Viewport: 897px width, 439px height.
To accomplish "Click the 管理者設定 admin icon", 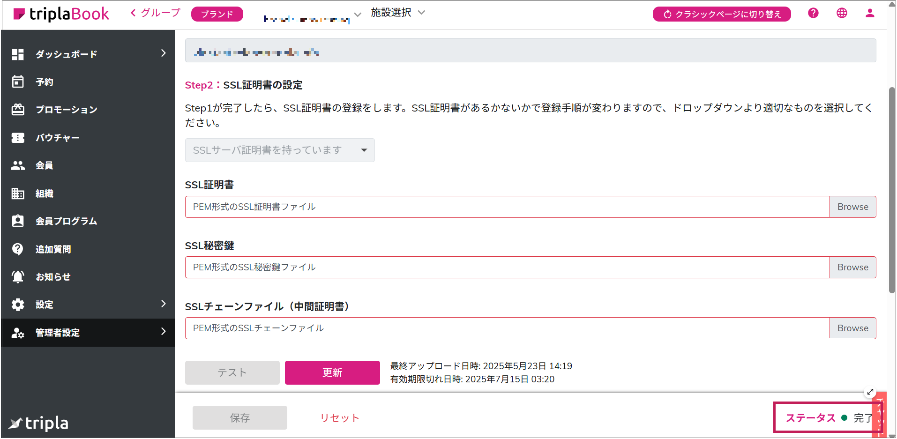I will click(18, 333).
